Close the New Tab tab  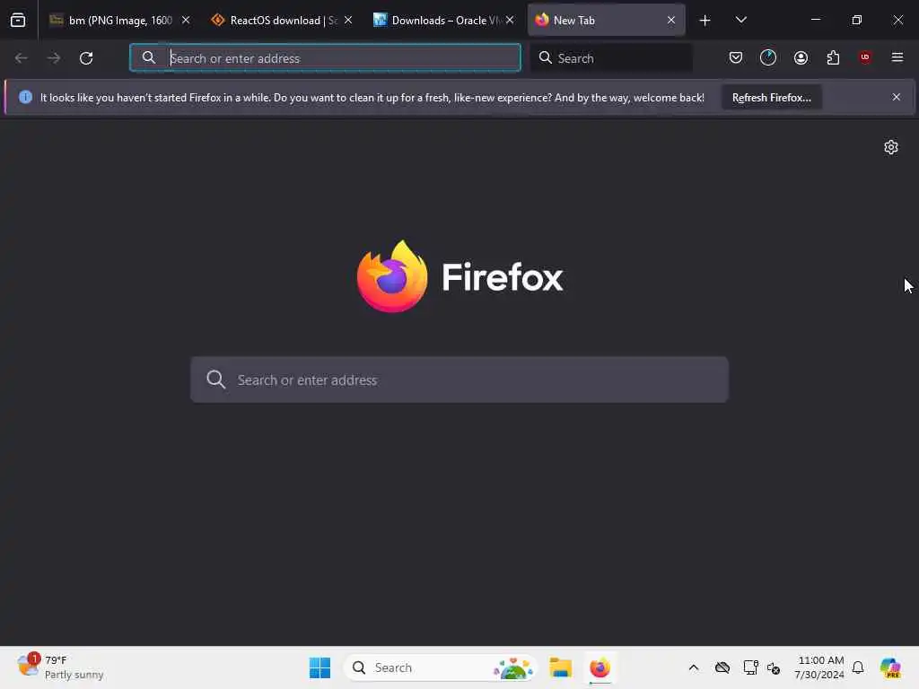[x=671, y=20]
